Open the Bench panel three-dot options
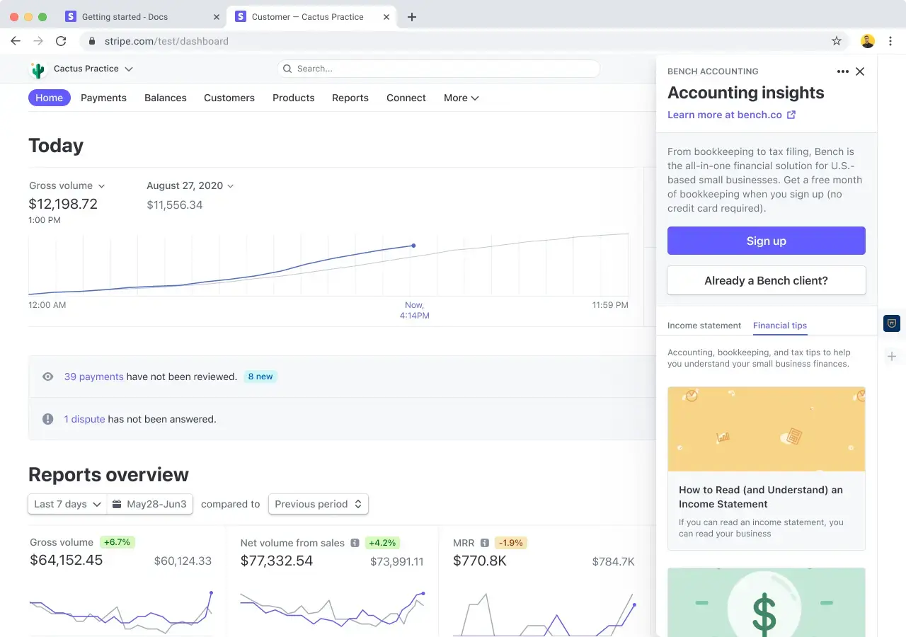Screen dimensions: 906x637 (x=842, y=71)
